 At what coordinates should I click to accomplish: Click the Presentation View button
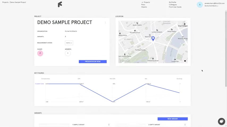click(x=93, y=62)
